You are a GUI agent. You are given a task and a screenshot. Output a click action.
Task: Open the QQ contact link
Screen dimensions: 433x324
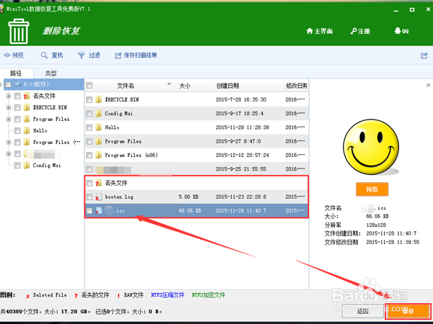click(x=401, y=31)
